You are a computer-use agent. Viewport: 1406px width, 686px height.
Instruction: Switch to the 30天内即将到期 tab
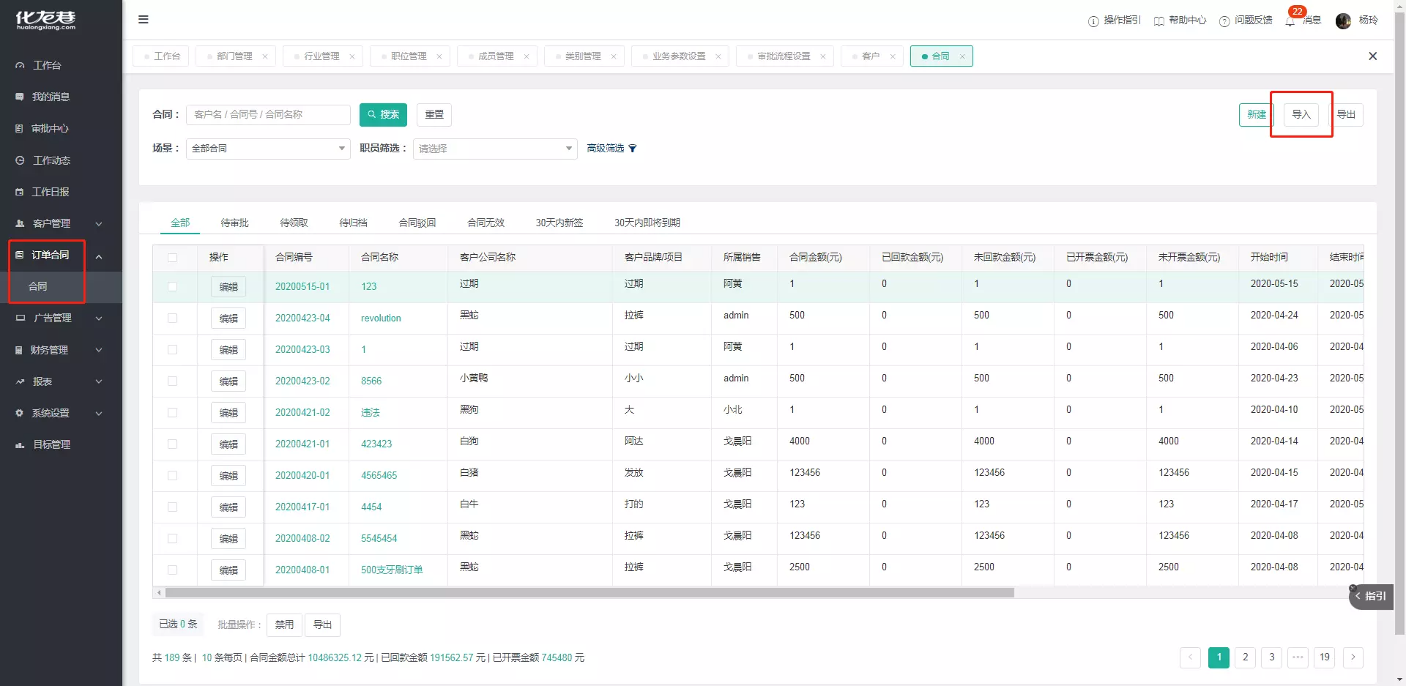[647, 223]
